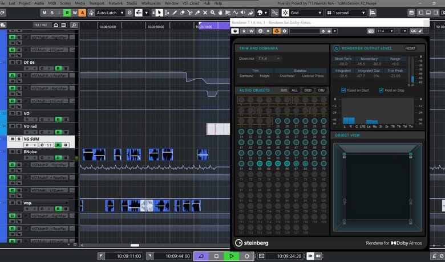Click RESET in Renderer Output Level
The height and width of the screenshot is (262, 445).
410,48
